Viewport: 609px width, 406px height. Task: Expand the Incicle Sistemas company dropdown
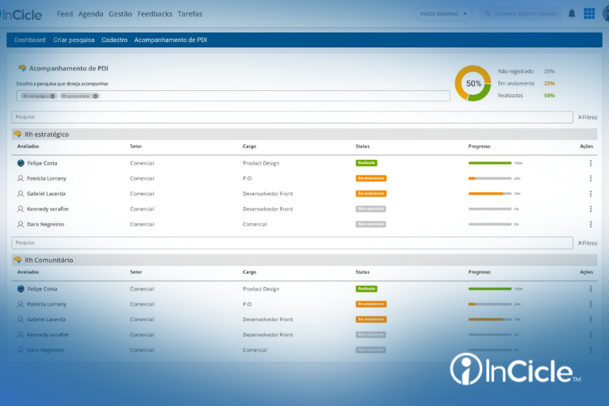(443, 14)
